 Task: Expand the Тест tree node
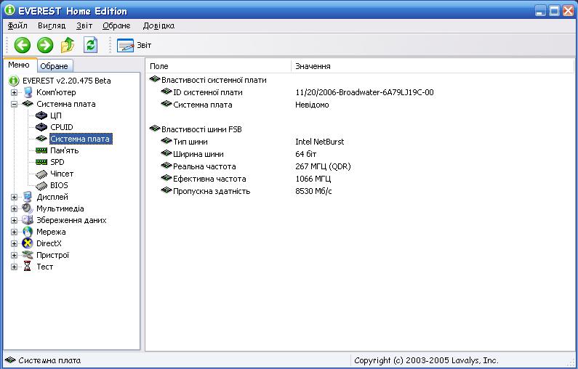(14, 267)
